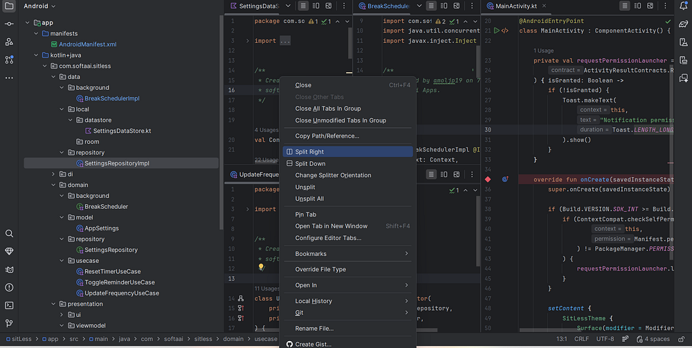Image resolution: width=692 pixels, height=348 pixels.
Task: Select Rename File menu entry
Action: (348, 328)
